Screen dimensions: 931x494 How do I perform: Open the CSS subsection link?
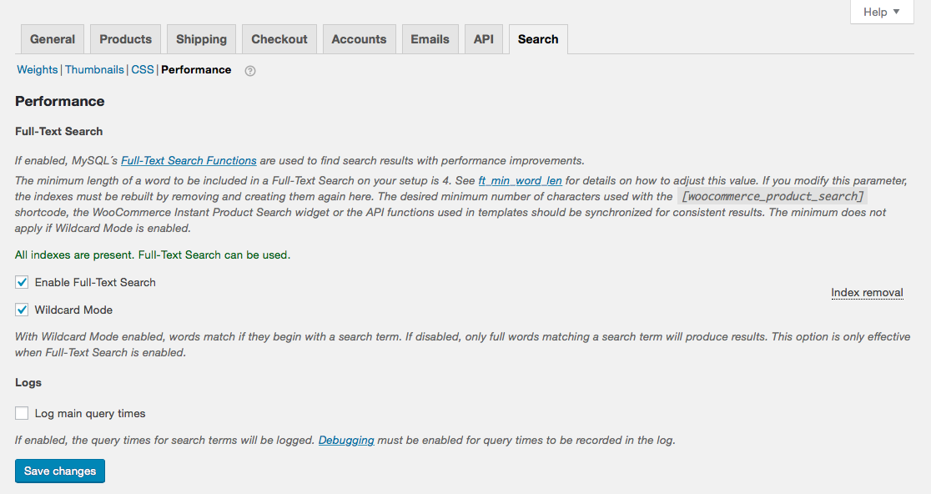pyautogui.click(x=143, y=70)
